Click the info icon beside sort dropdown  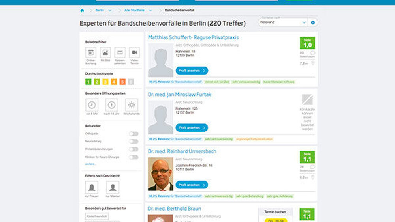[313, 22]
